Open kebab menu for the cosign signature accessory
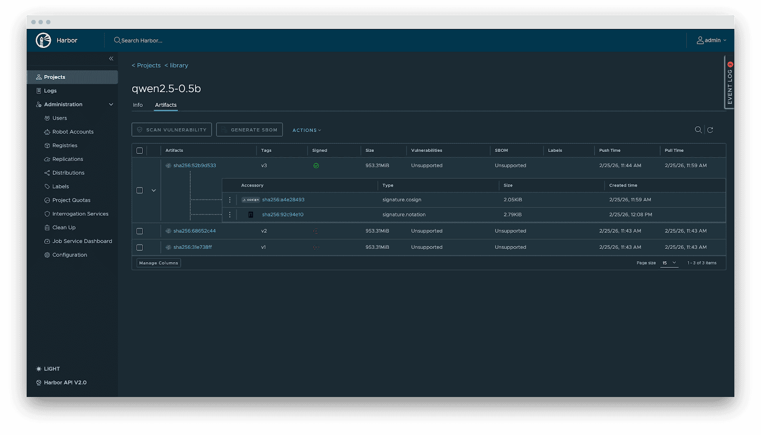761x435 pixels. tap(230, 200)
